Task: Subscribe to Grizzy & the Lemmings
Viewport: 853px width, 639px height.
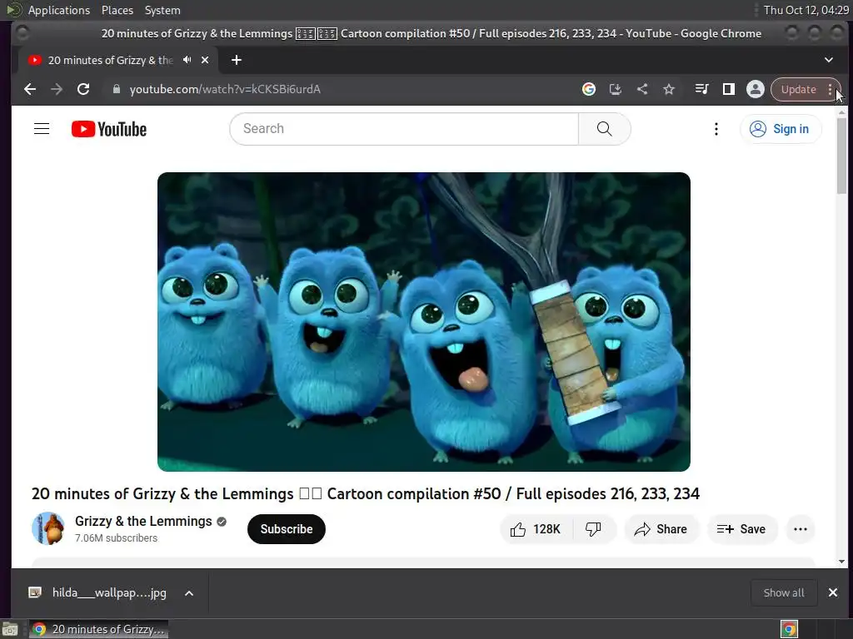Action: tap(287, 528)
